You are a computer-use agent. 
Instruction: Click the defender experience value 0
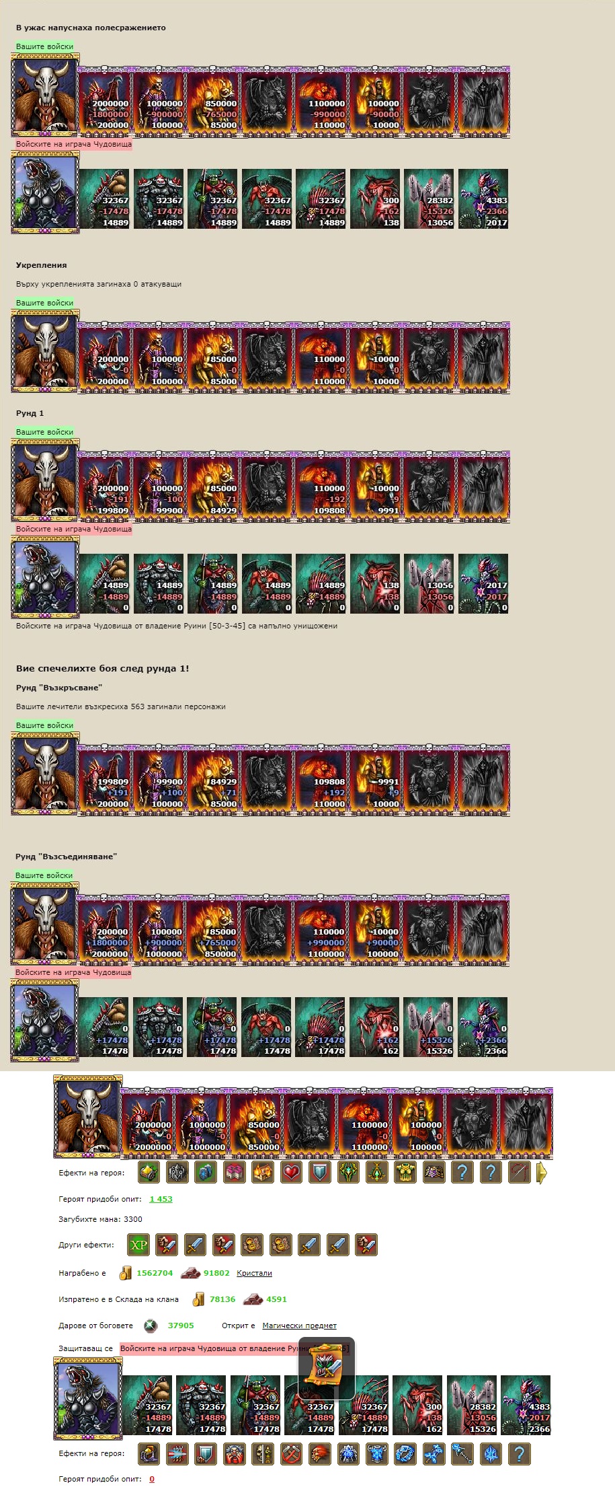click(152, 1479)
